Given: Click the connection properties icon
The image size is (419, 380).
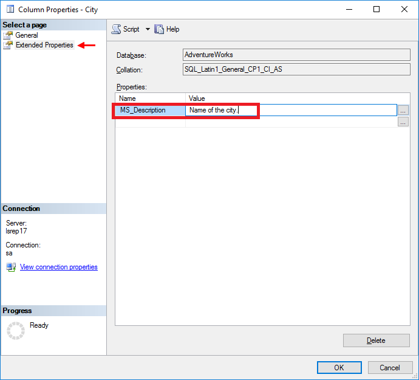Looking at the screenshot, I should tap(11, 267).
